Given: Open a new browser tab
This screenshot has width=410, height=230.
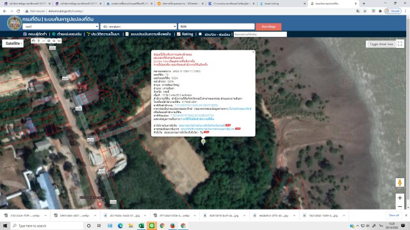Looking at the screenshot, I should pyautogui.click(x=363, y=4).
